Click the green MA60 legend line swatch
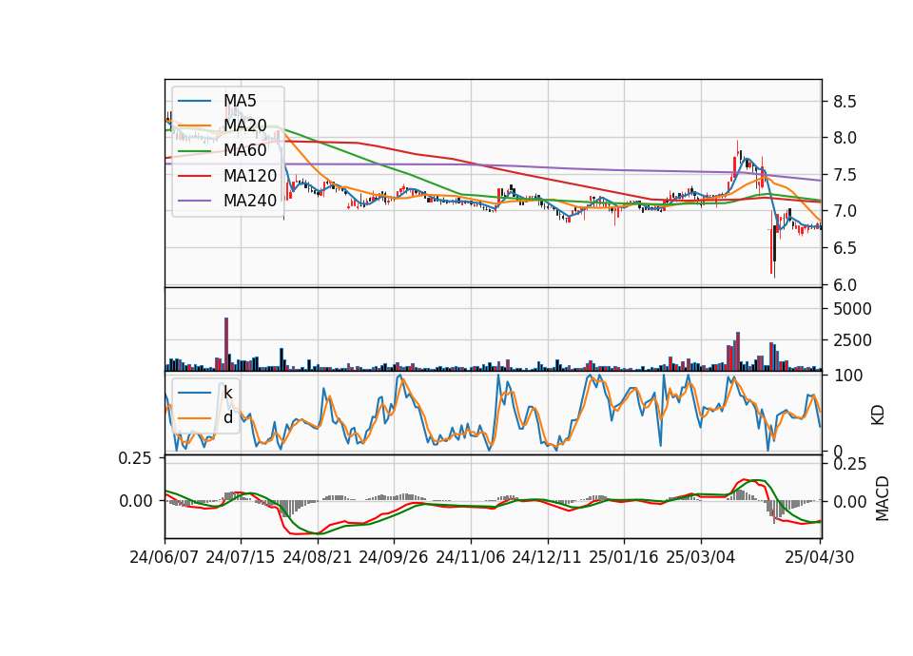Viewport: 913px width, 656px height. [x=194, y=151]
